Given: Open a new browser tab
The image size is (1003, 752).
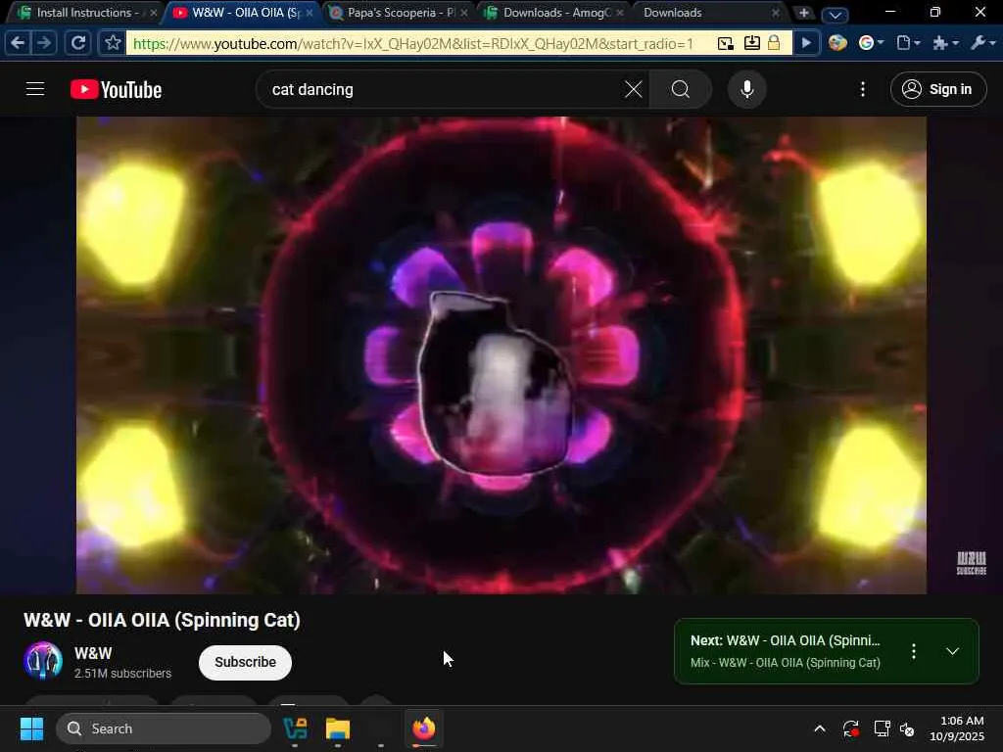Looking at the screenshot, I should 803,13.
